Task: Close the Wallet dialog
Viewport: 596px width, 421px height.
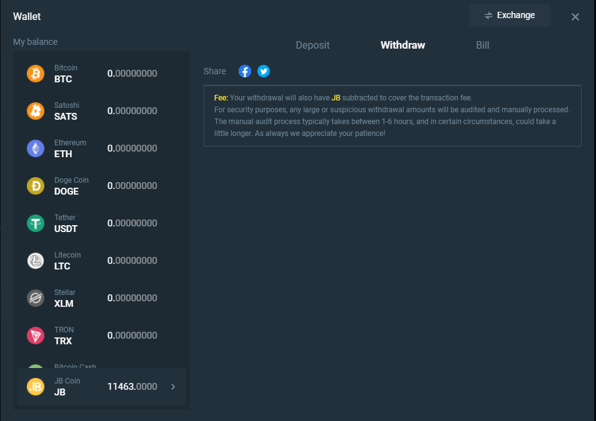Action: pyautogui.click(x=575, y=17)
